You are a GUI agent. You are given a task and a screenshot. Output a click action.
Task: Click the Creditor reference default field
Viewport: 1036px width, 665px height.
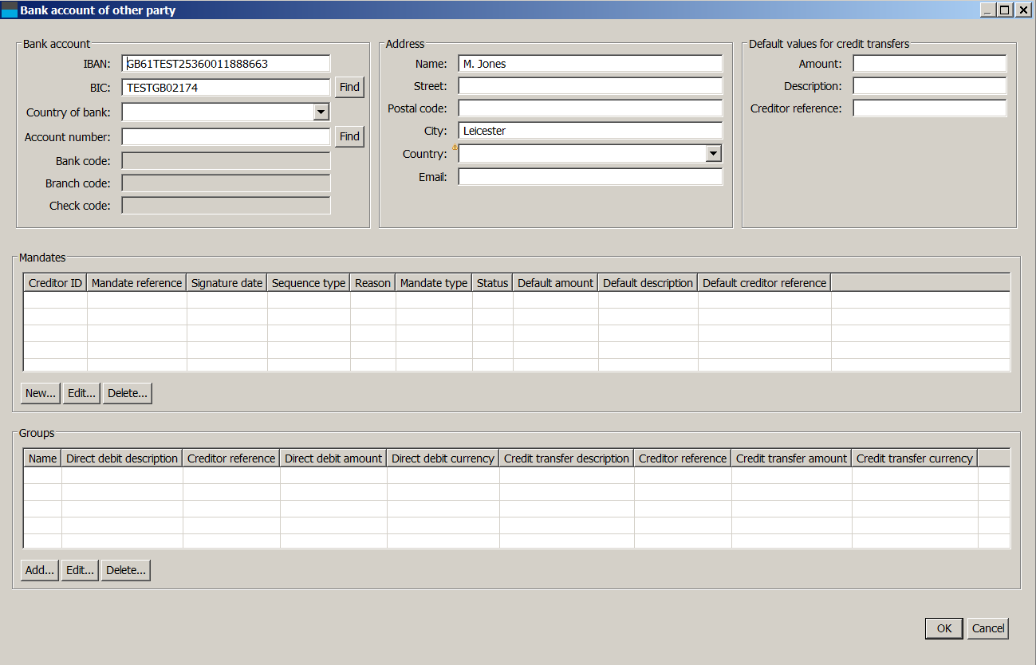coord(930,108)
